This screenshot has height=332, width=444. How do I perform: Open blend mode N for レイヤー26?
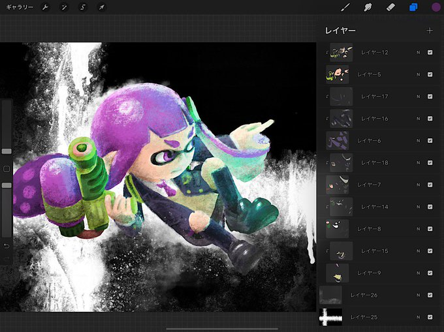(419, 295)
